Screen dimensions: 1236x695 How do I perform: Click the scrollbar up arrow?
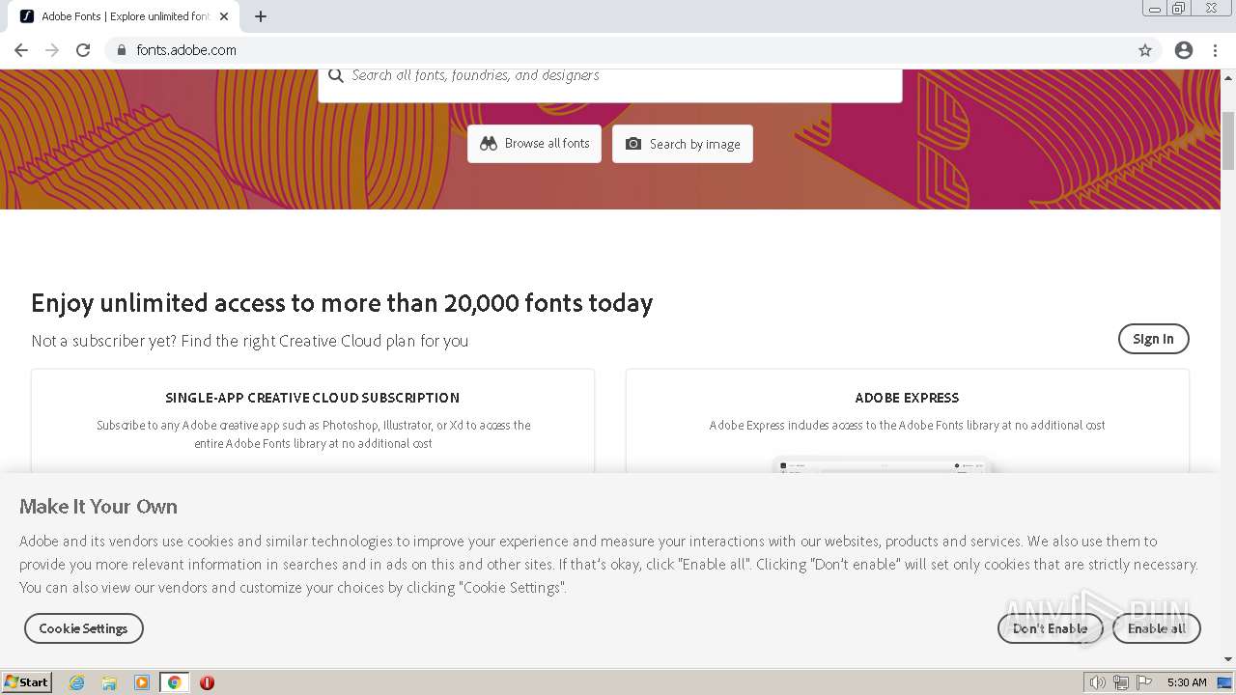[1228, 76]
